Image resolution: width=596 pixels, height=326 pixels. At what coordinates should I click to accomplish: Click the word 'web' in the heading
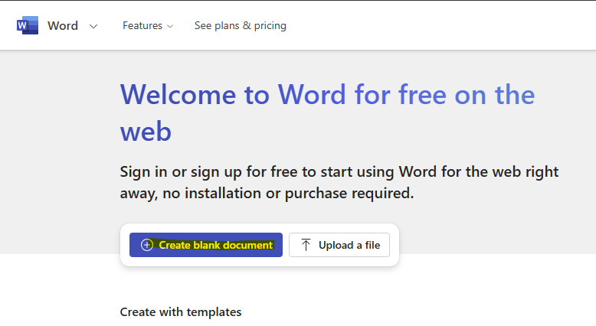tap(146, 131)
